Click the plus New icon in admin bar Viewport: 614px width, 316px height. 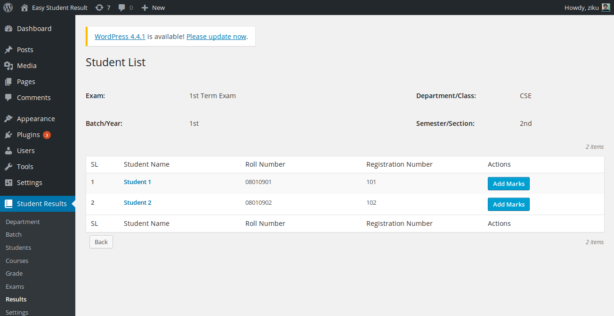pyautogui.click(x=145, y=8)
